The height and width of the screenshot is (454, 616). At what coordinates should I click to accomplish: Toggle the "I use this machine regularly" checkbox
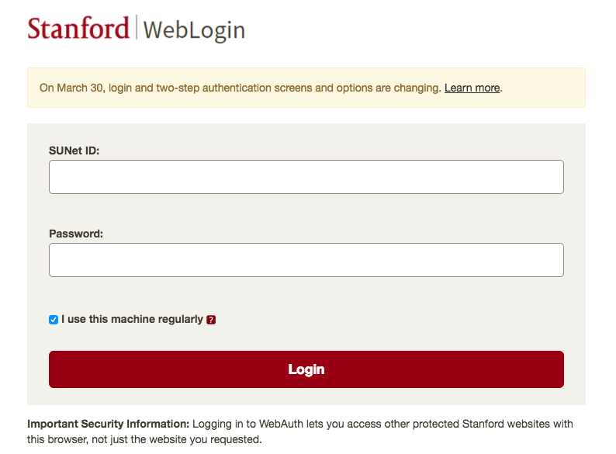pos(54,320)
